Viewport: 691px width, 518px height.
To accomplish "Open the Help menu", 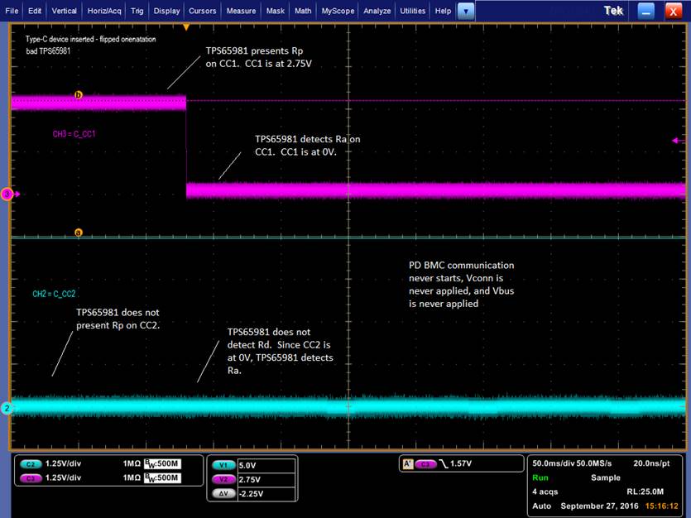I will pos(443,11).
